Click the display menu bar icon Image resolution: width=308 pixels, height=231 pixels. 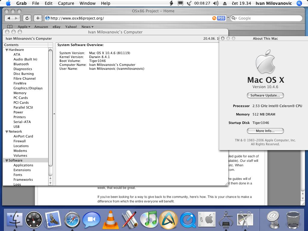(x=180, y=3)
